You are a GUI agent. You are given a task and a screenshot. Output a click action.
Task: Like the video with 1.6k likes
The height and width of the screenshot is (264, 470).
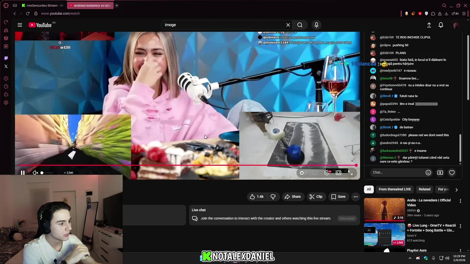257,197
